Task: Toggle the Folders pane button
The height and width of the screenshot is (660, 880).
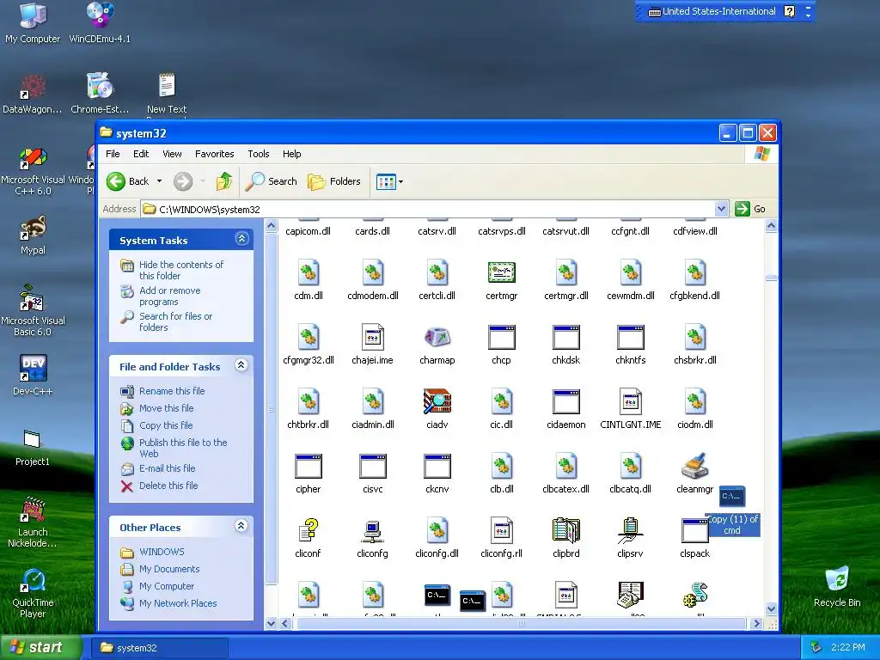Action: (x=334, y=181)
